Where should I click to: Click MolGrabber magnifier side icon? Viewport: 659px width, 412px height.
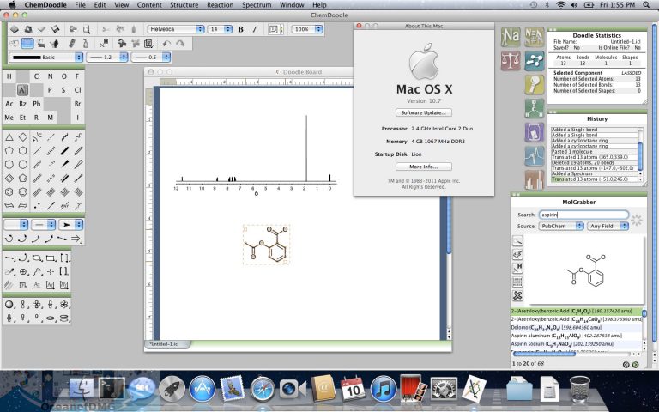[x=517, y=241]
